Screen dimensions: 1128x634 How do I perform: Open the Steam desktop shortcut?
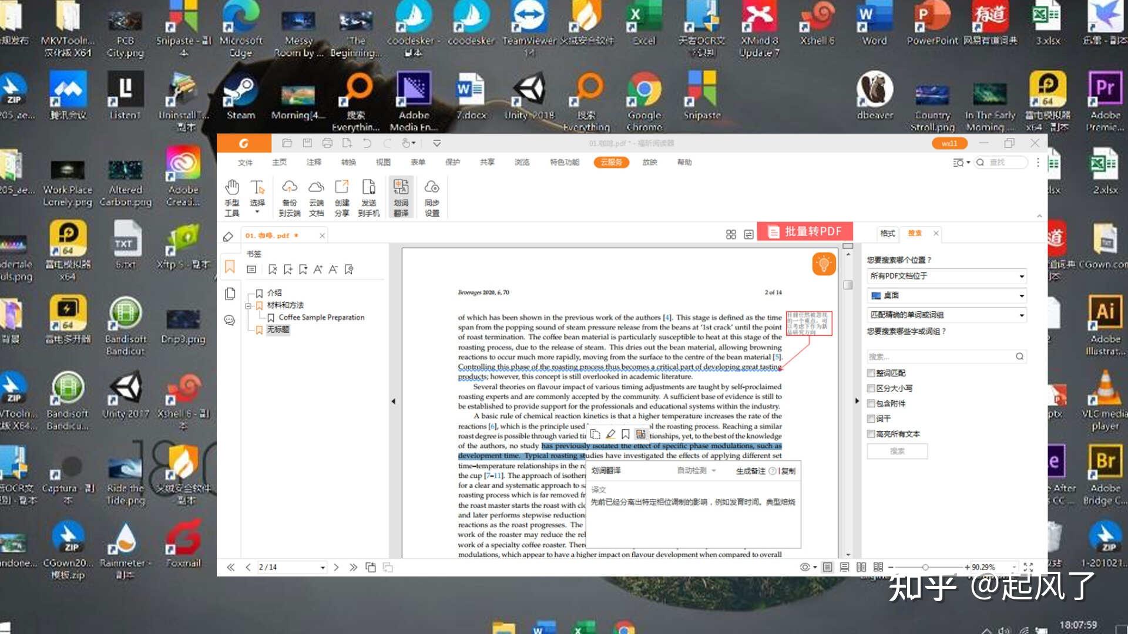[x=241, y=97]
